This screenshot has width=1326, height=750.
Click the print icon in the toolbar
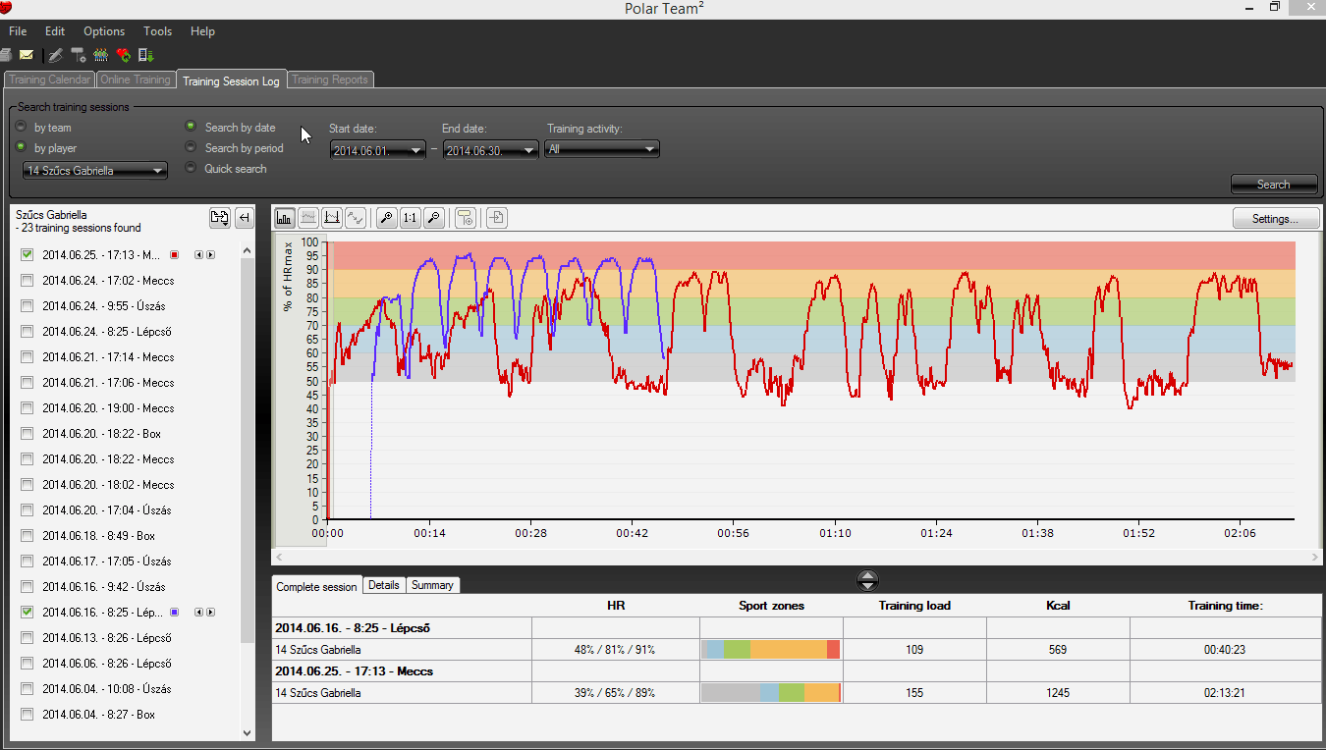click(6, 55)
